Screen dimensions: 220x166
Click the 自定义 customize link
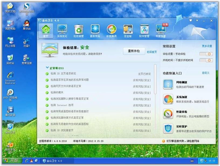point(206,73)
